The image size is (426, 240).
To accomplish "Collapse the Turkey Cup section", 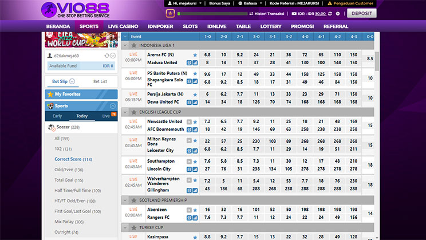I will point(125,227).
